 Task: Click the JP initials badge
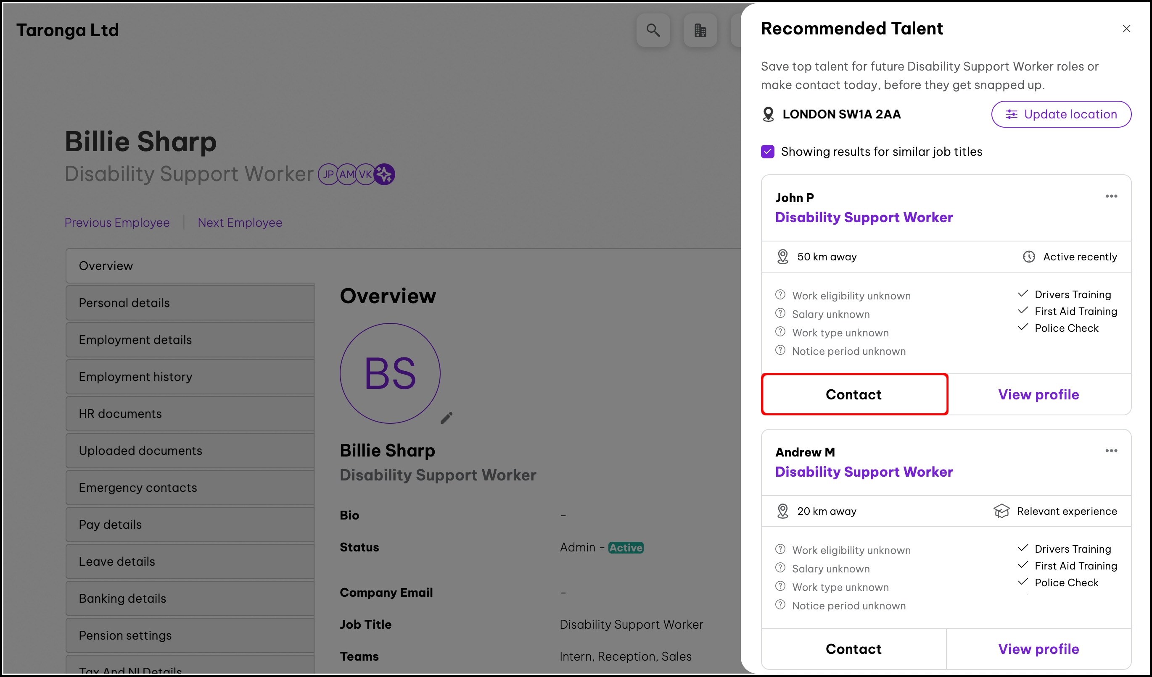pos(328,174)
